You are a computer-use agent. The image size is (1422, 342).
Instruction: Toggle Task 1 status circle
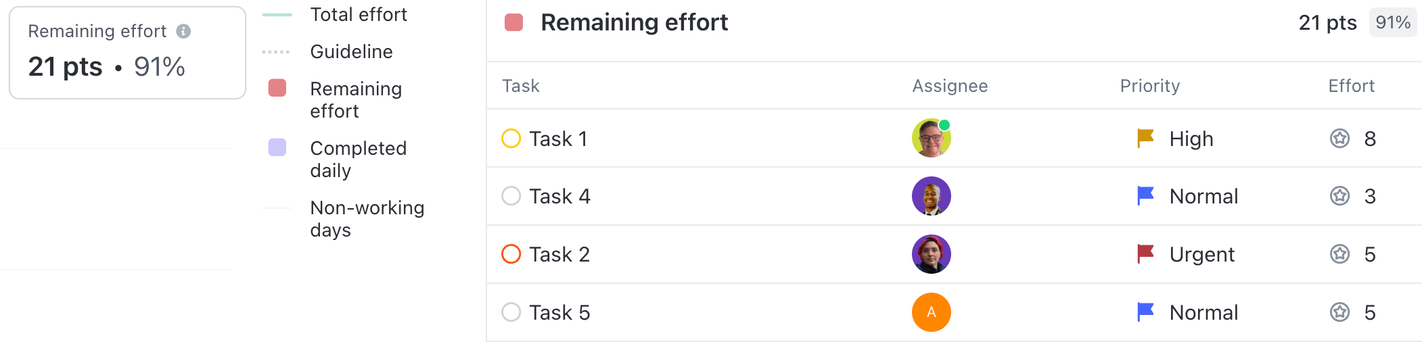click(511, 139)
